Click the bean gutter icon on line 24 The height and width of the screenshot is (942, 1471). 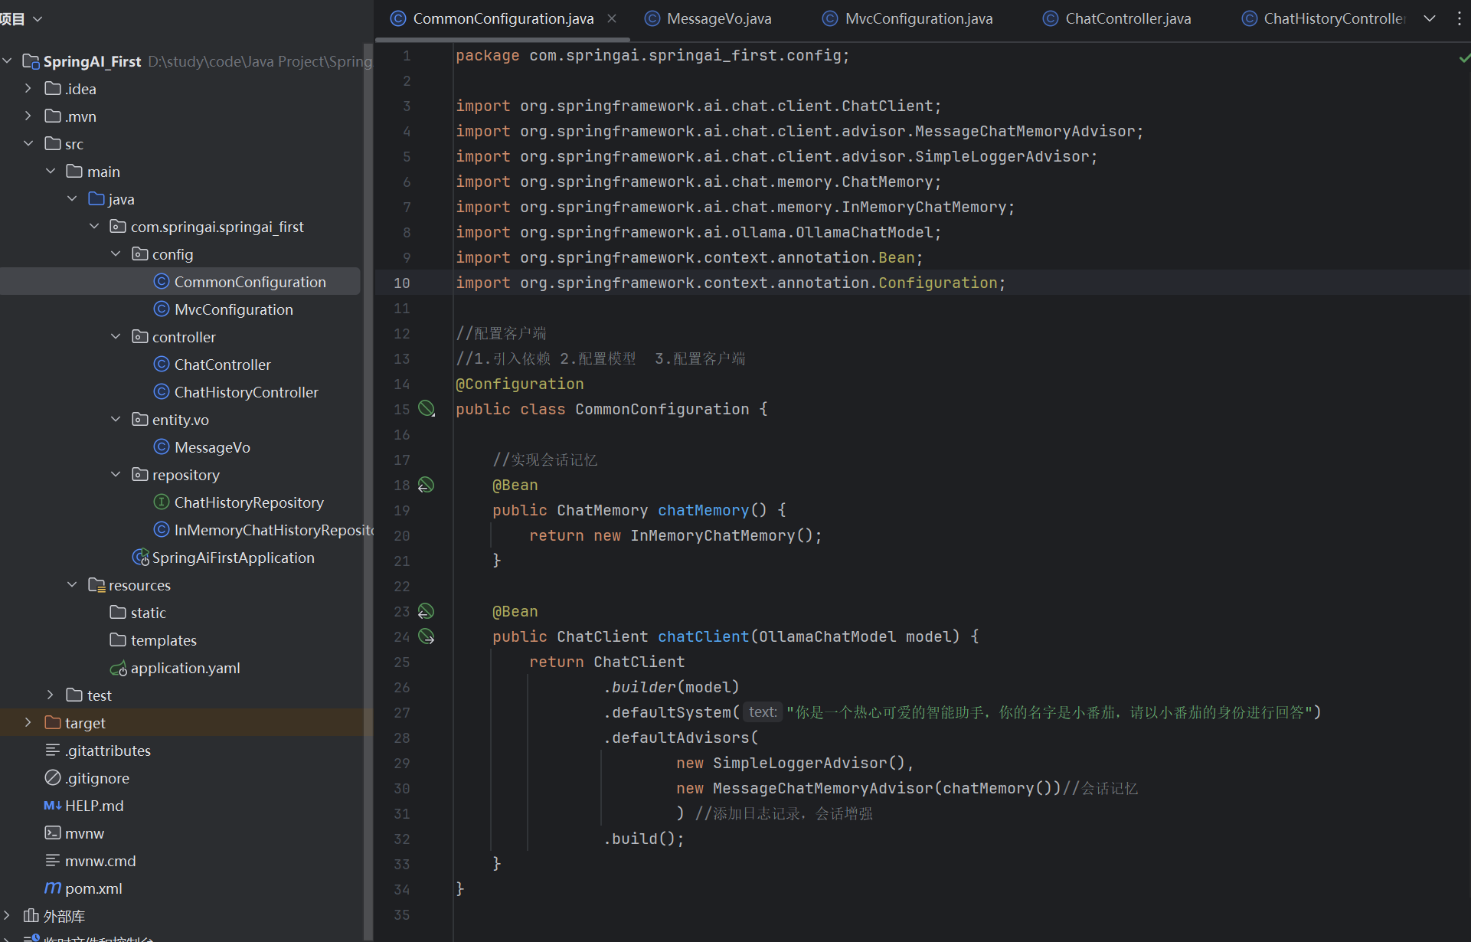pyautogui.click(x=426, y=636)
